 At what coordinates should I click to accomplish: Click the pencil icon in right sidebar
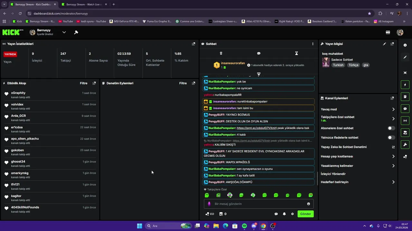(x=405, y=57)
